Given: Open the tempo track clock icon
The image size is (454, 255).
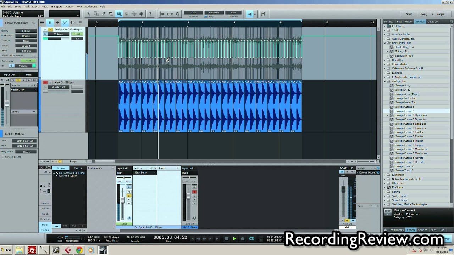Looking at the screenshot, I should [73, 23].
